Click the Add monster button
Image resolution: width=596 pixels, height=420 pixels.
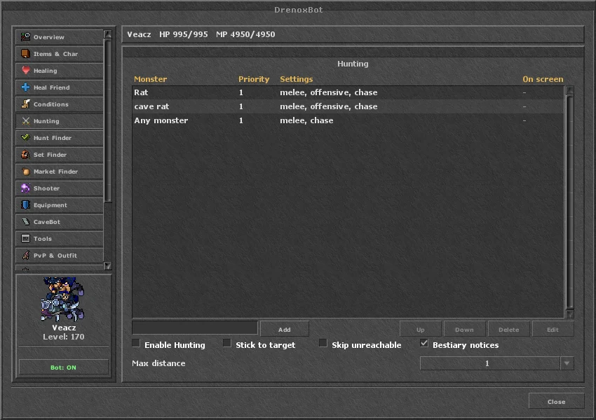point(284,329)
